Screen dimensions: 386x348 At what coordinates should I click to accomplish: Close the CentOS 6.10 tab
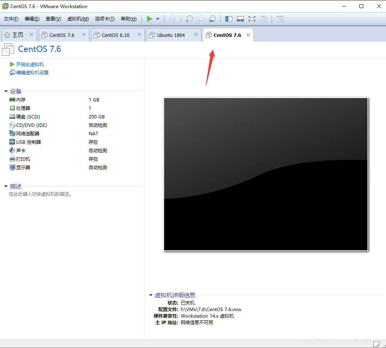click(x=139, y=35)
